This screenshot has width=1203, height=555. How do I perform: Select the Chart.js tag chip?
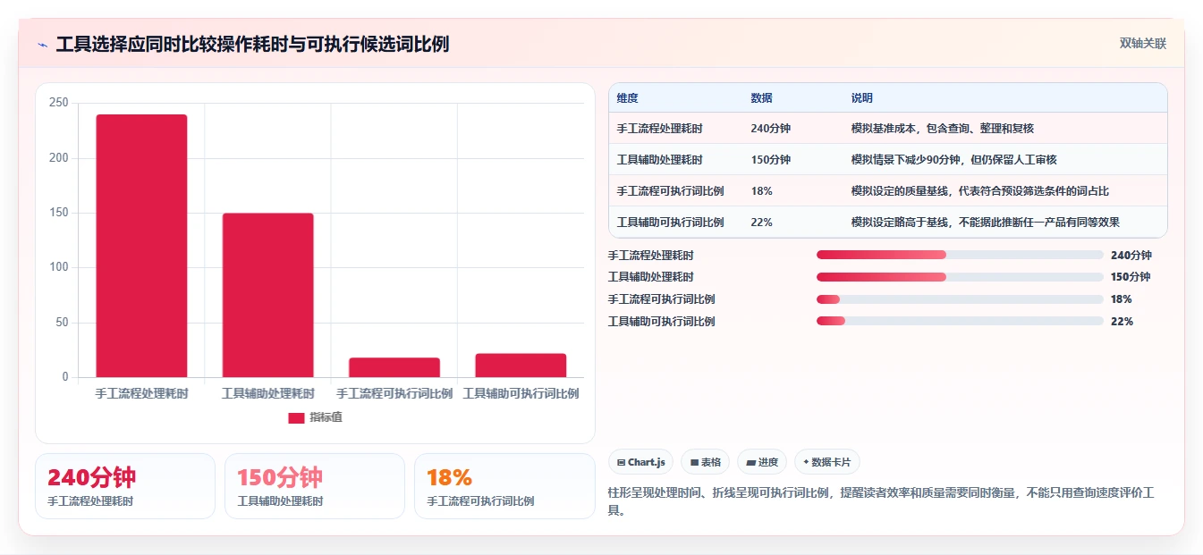641,462
